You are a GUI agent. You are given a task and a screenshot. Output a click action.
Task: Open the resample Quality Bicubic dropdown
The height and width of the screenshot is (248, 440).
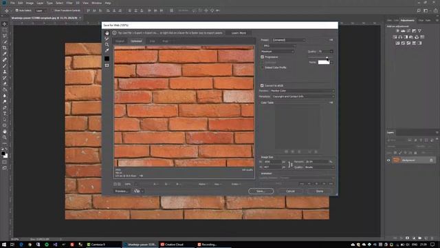point(320,167)
